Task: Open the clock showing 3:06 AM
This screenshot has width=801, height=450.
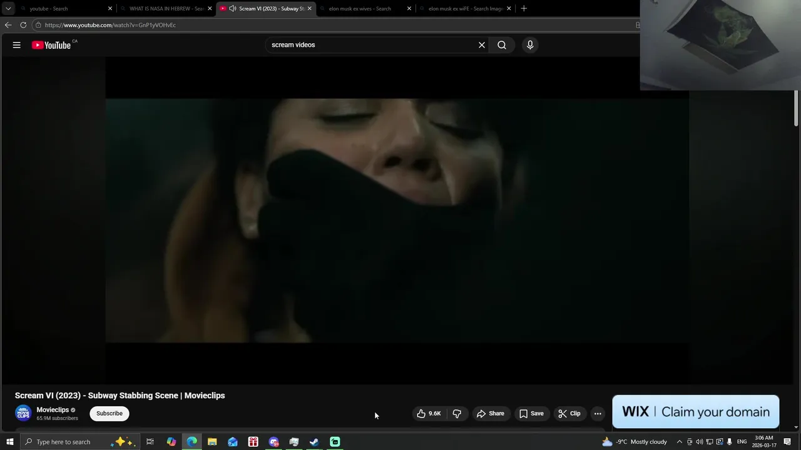Action: point(764,442)
